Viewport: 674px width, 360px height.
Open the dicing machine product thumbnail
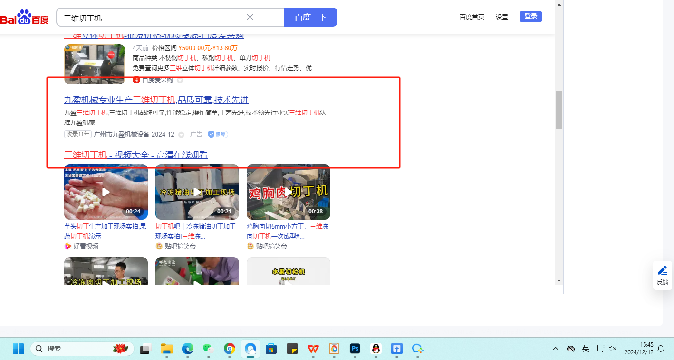coord(95,64)
